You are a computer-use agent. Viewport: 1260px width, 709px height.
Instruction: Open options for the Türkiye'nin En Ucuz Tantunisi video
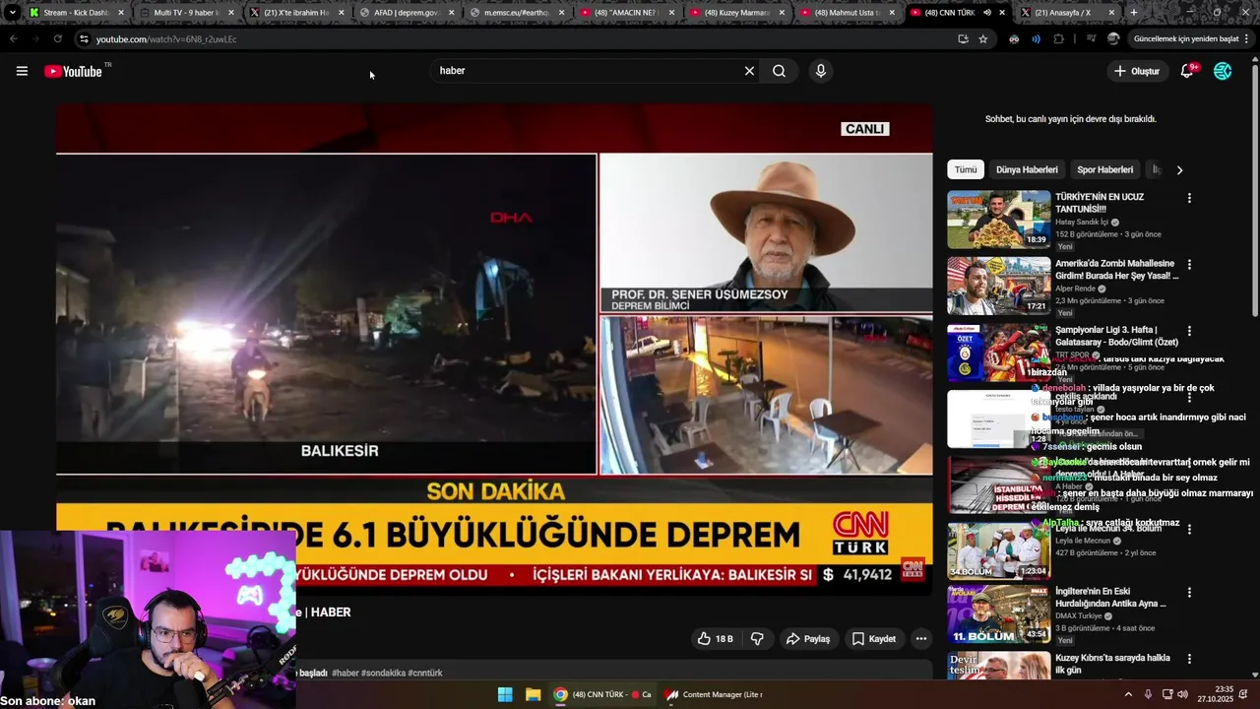coord(1189,198)
